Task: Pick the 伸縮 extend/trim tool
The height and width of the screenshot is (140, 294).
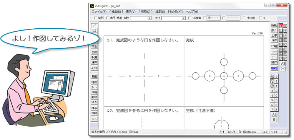Action: coord(94,92)
